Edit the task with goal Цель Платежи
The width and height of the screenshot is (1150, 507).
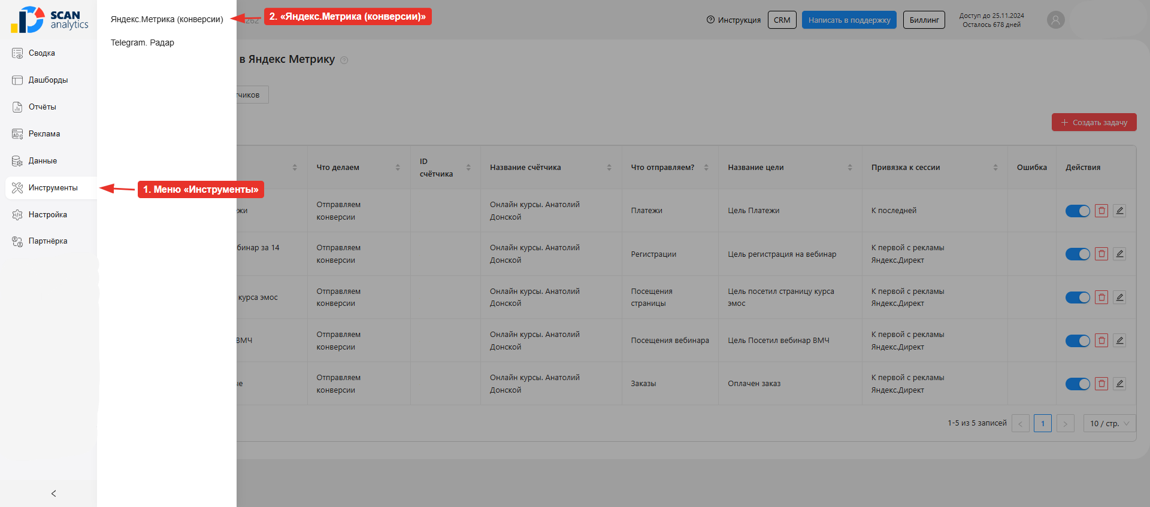pyautogui.click(x=1119, y=211)
